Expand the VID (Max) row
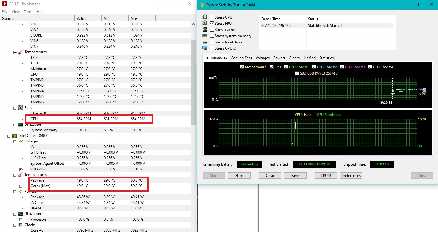438x232 pixels. tap(21, 169)
